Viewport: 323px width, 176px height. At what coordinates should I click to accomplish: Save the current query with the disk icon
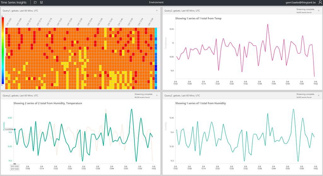pyautogui.click(x=42, y=3)
